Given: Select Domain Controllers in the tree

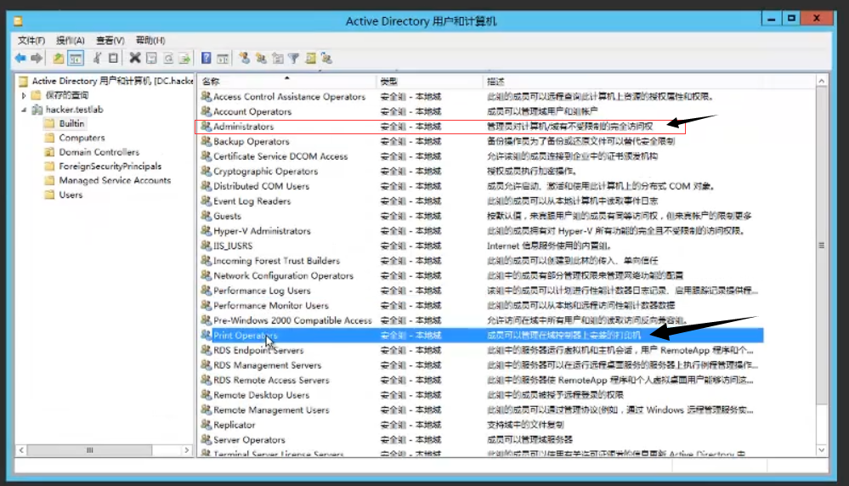Looking at the screenshot, I should tap(99, 151).
